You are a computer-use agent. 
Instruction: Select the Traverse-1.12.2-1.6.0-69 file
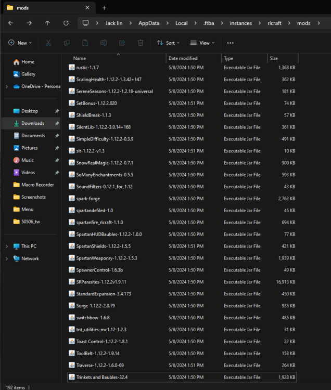[182, 366]
